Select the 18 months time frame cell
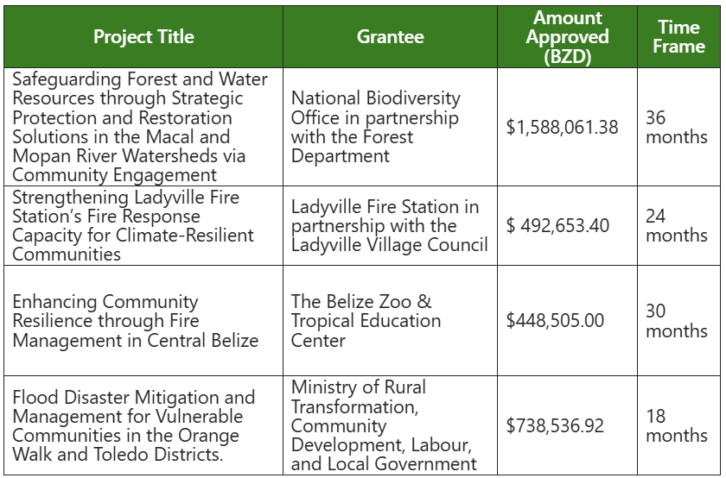 pyautogui.click(x=676, y=425)
